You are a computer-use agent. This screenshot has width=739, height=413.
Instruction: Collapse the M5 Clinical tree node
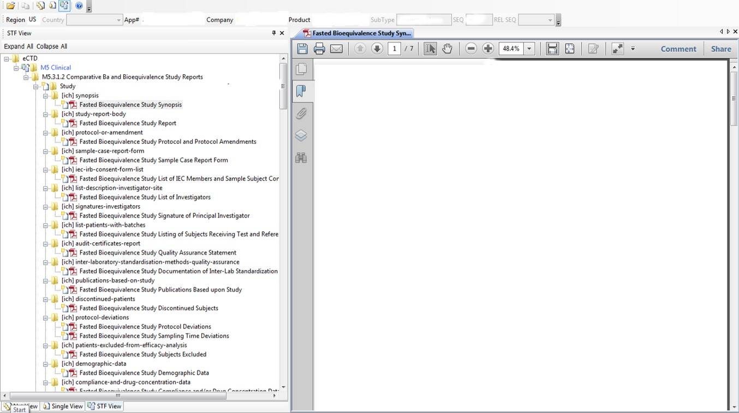(x=16, y=68)
